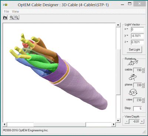Screen dimensions: 148x136
Task: Click the plane rotation diagram icon
Action: point(132,77)
